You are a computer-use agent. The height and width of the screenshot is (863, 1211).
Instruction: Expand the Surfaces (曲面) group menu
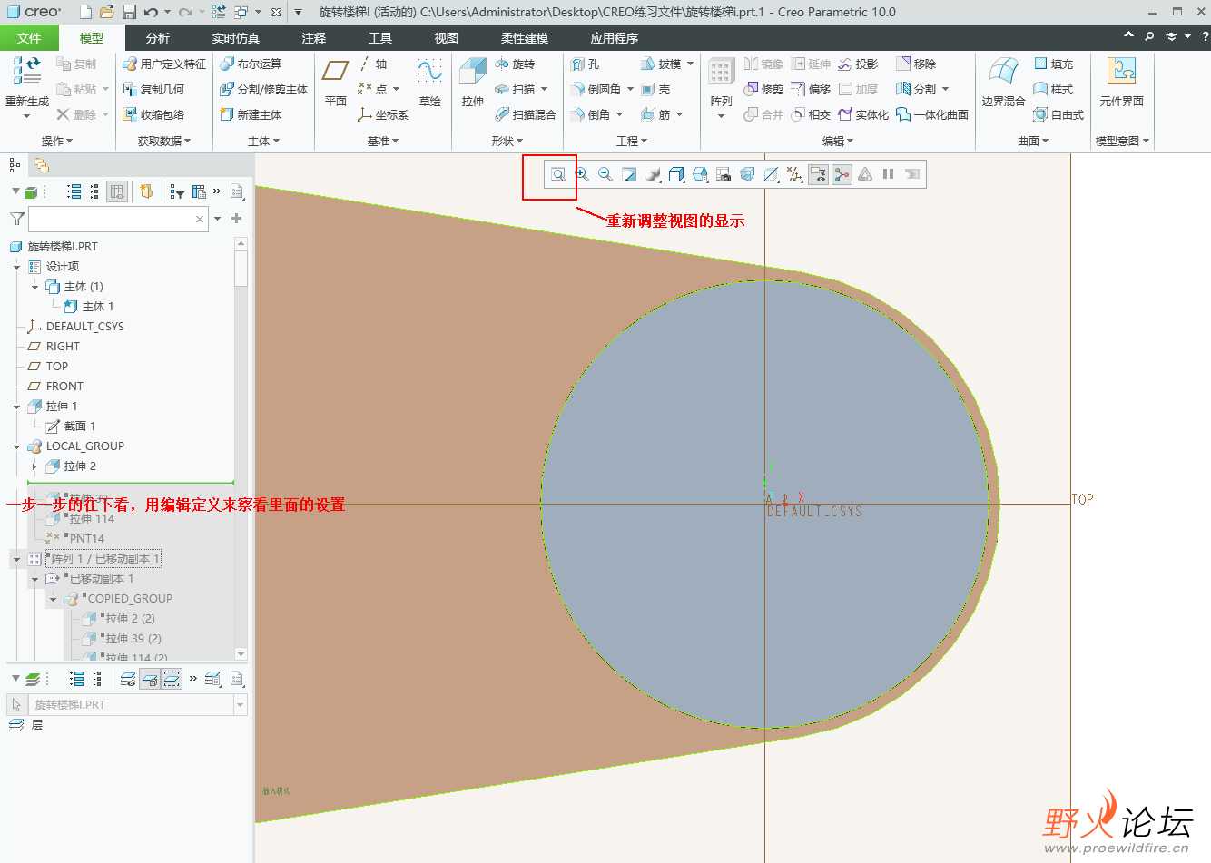tap(1033, 141)
